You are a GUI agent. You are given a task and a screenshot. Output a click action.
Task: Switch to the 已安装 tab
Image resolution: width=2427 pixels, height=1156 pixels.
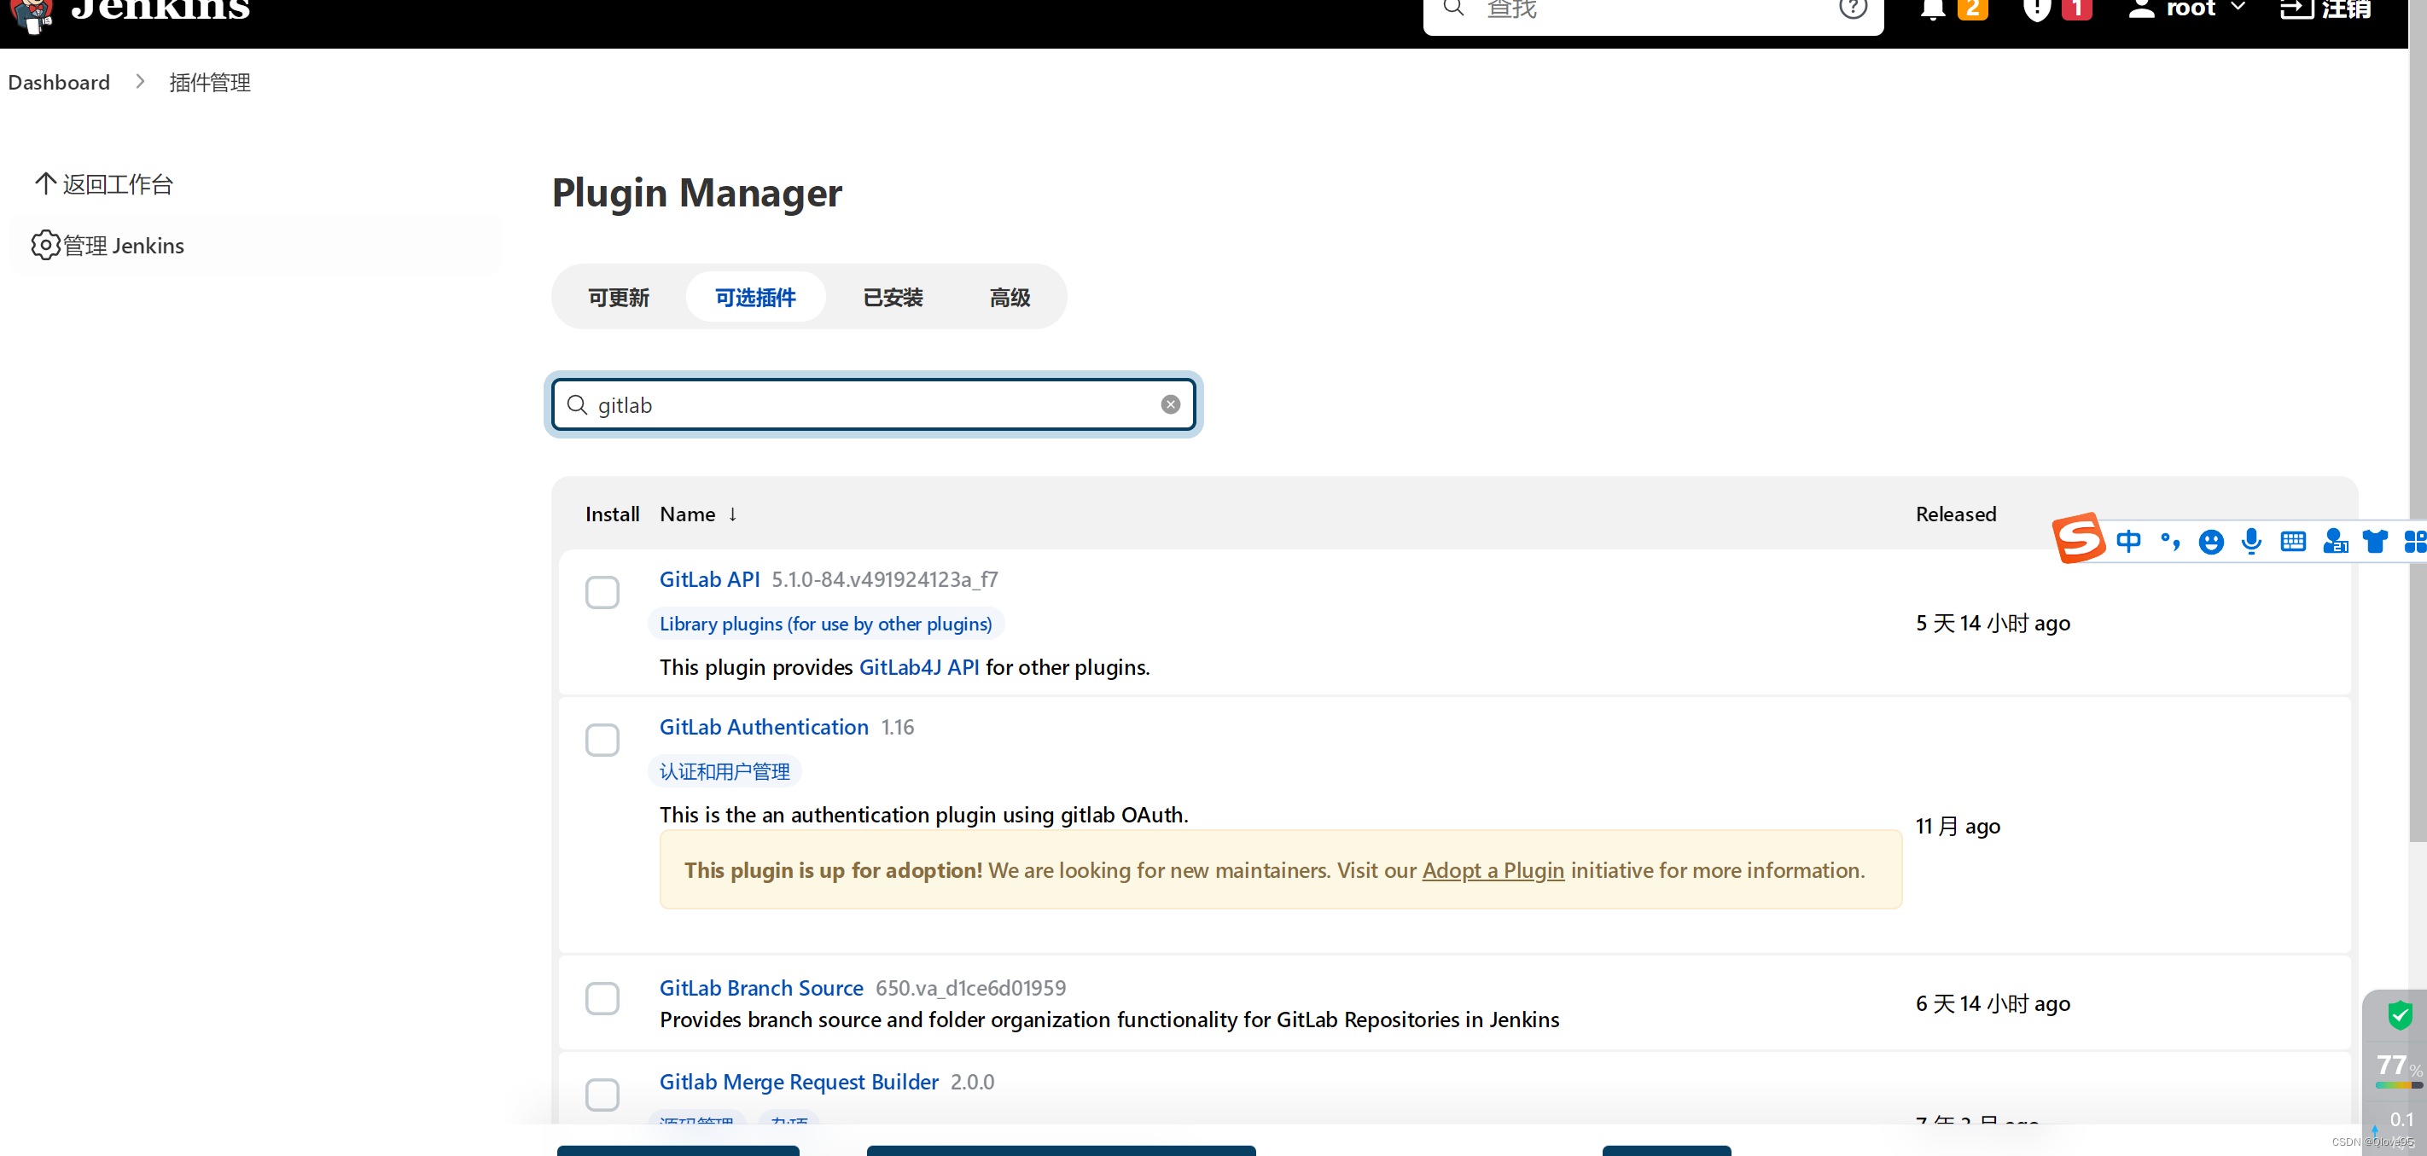[893, 297]
